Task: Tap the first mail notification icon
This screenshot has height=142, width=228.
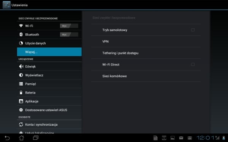Action: (181, 138)
